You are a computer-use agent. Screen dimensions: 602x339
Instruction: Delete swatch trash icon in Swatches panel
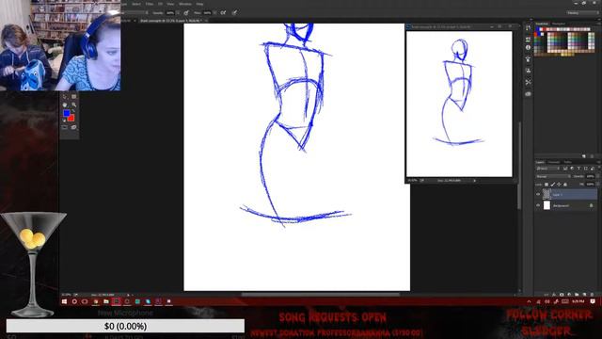(592, 156)
